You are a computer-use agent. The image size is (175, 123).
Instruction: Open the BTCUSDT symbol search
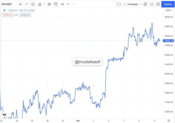coord(7,4)
